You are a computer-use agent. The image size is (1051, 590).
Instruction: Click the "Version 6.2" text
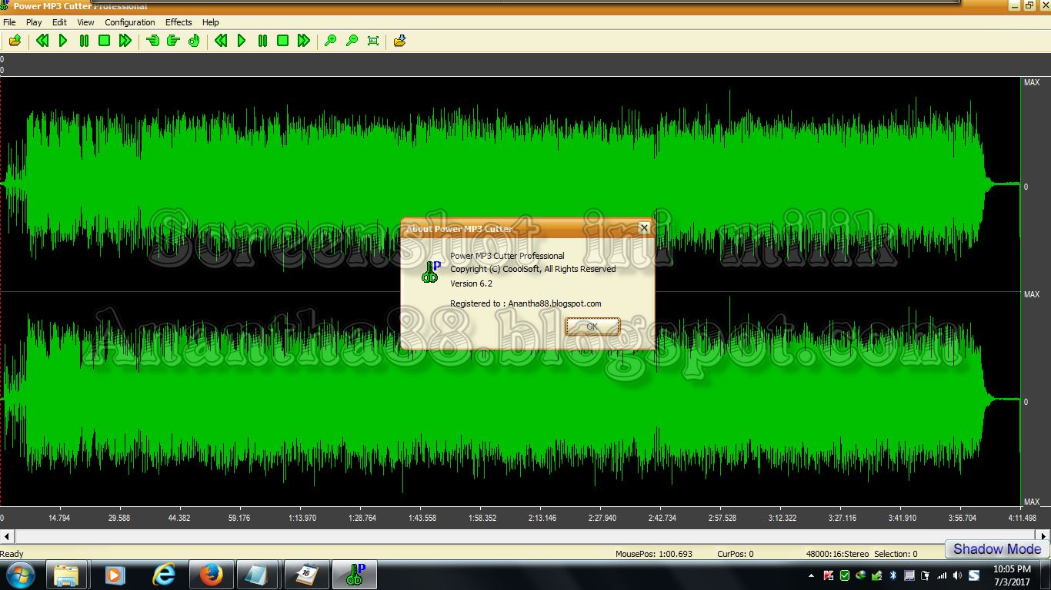[471, 283]
